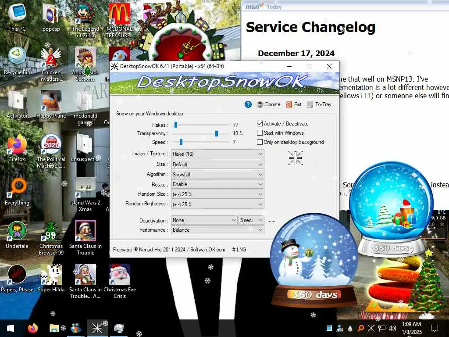Send DesktopSnowOK To-Tray
The height and width of the screenshot is (337, 449).
(319, 104)
